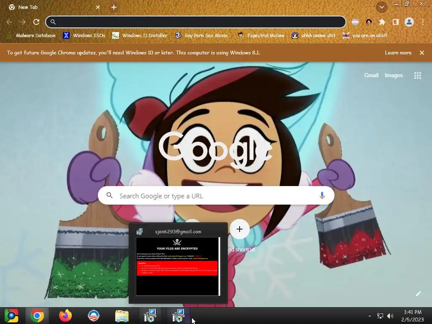
Task: Click the second installer taskbar icon
Action: point(178,316)
